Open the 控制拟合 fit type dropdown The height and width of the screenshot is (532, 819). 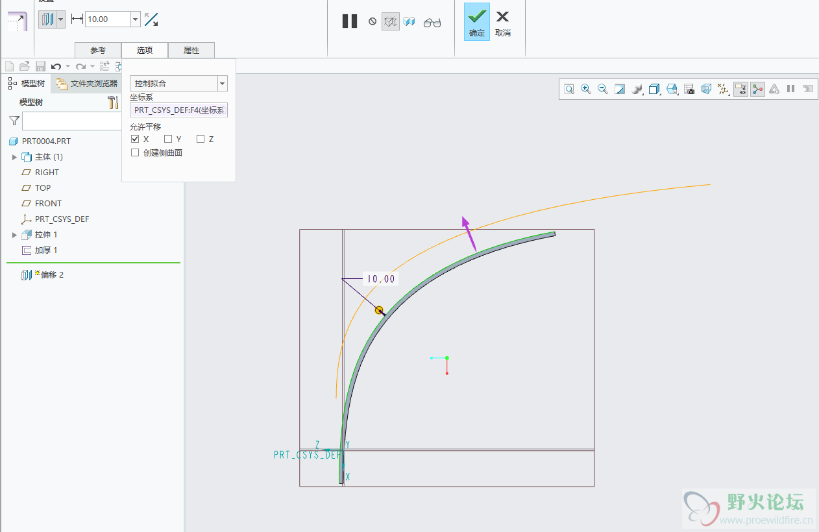click(x=178, y=84)
